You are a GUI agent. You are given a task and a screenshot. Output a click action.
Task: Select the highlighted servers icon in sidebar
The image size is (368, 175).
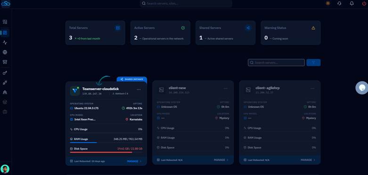[5, 32]
